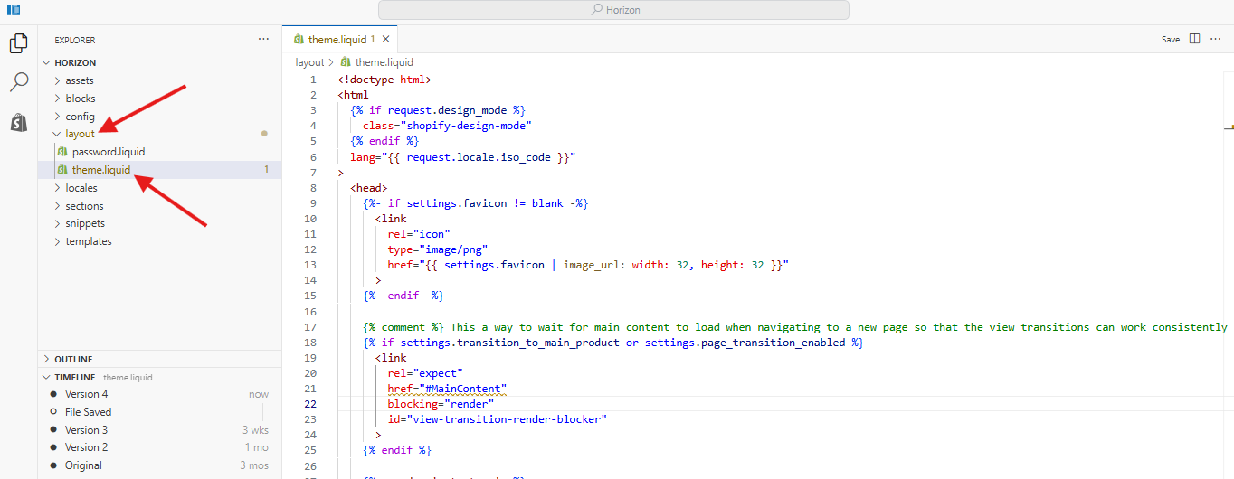Click the sidebar layout icon in title bar

point(13,10)
